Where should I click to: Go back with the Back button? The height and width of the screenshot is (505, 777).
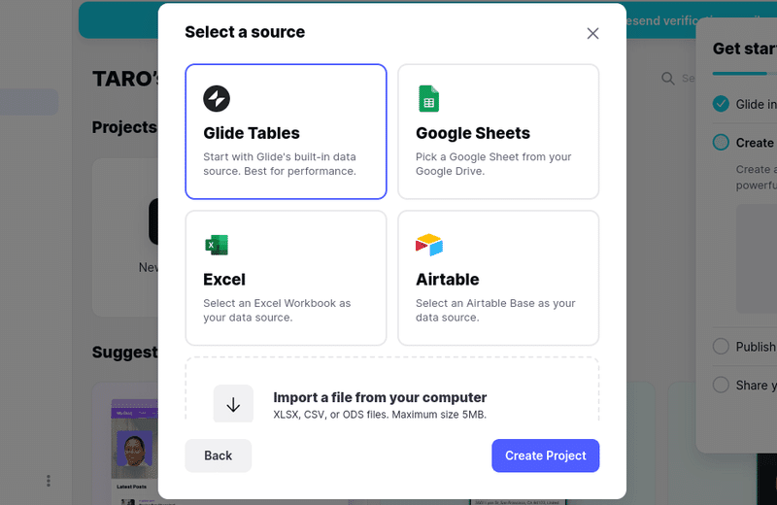point(218,455)
